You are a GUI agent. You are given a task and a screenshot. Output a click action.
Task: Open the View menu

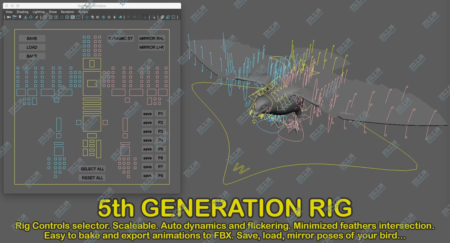9,12
